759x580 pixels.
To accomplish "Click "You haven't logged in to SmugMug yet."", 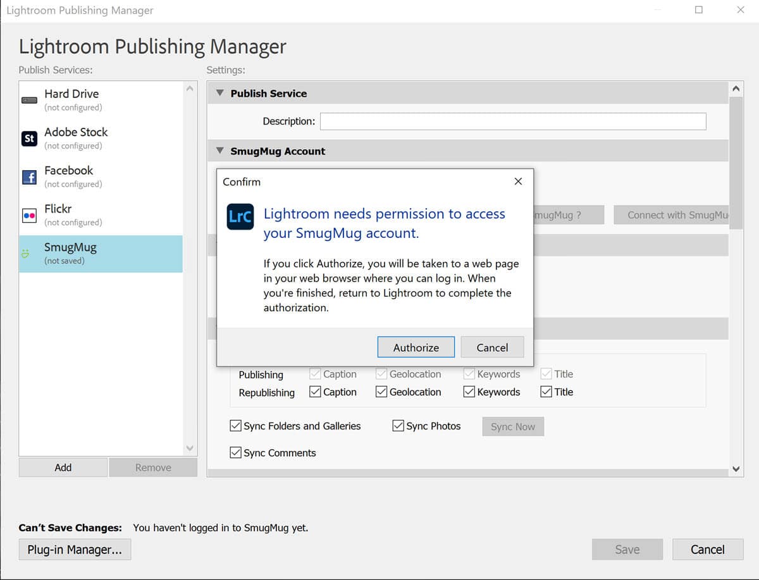I will (x=221, y=528).
